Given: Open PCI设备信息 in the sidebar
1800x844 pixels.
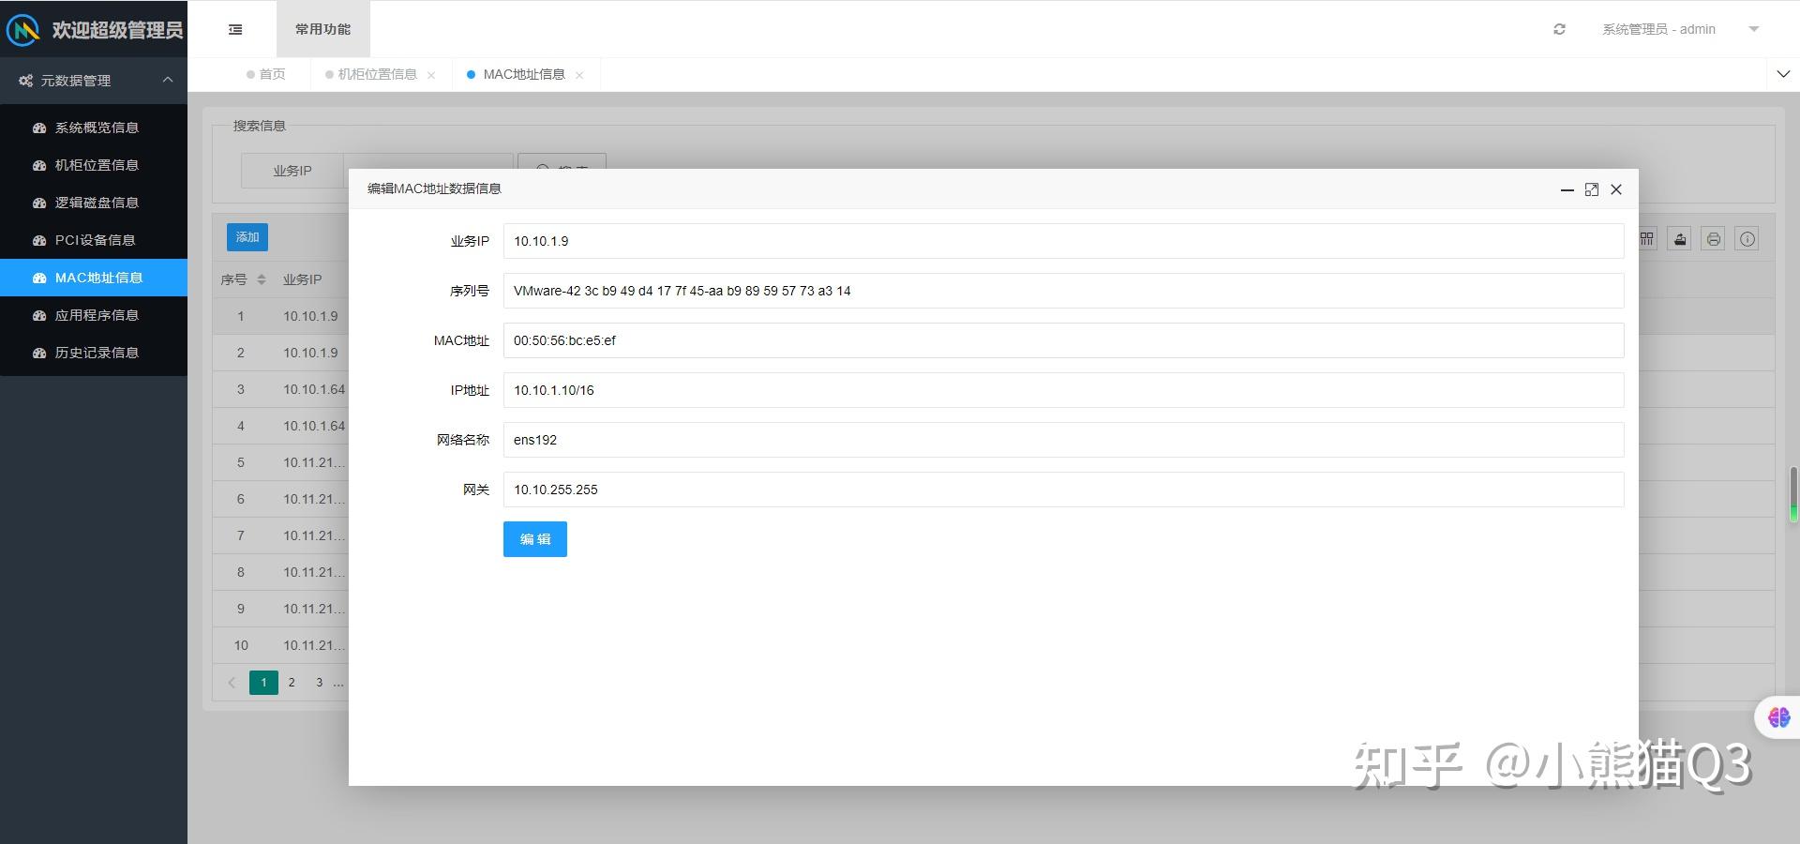Looking at the screenshot, I should point(94,240).
